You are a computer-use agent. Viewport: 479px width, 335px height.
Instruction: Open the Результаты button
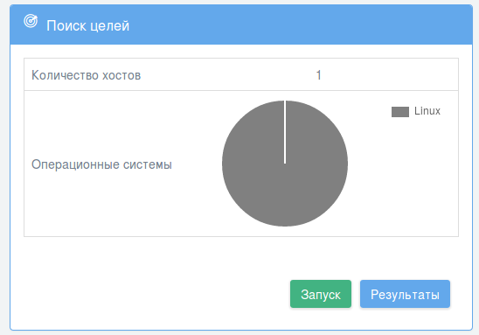coord(405,294)
